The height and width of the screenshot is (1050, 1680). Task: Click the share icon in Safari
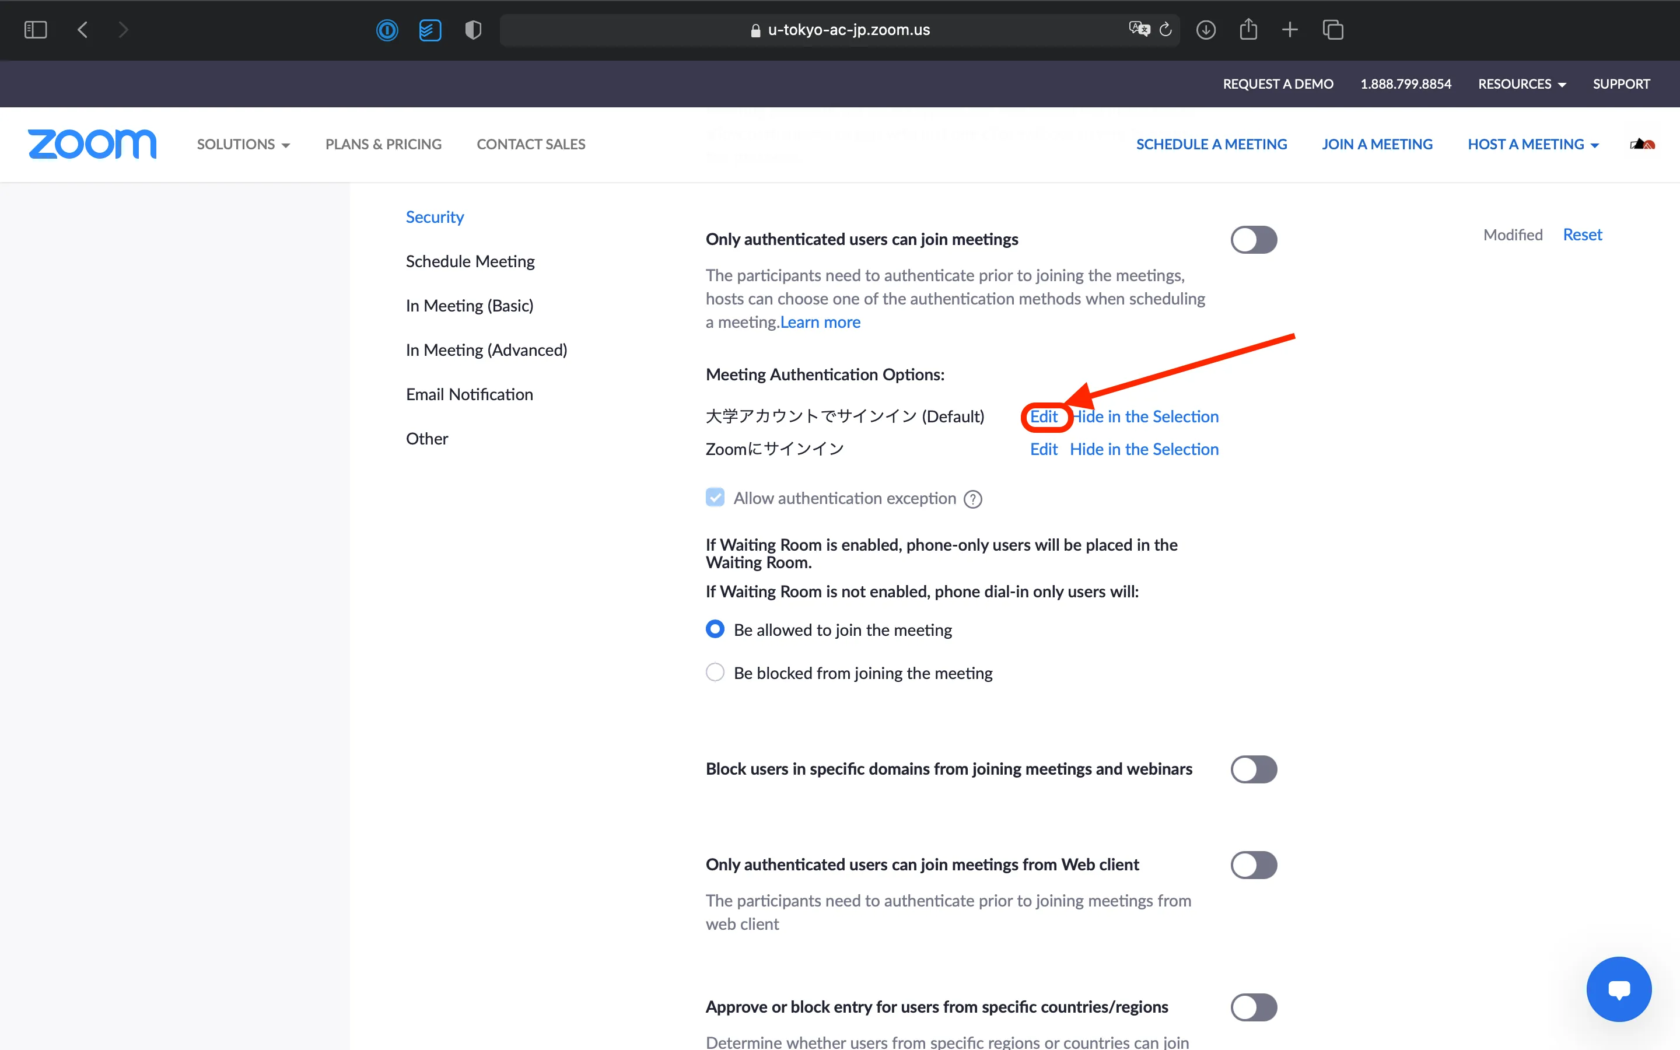[x=1248, y=30]
